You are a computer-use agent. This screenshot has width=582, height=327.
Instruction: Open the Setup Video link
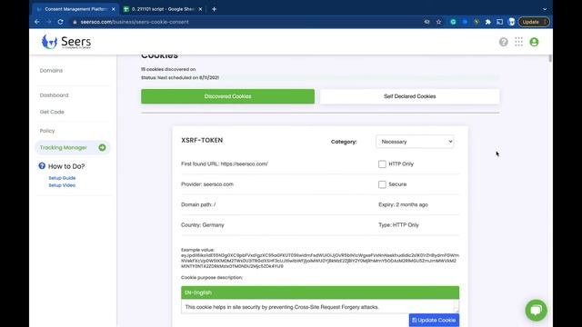62,185
